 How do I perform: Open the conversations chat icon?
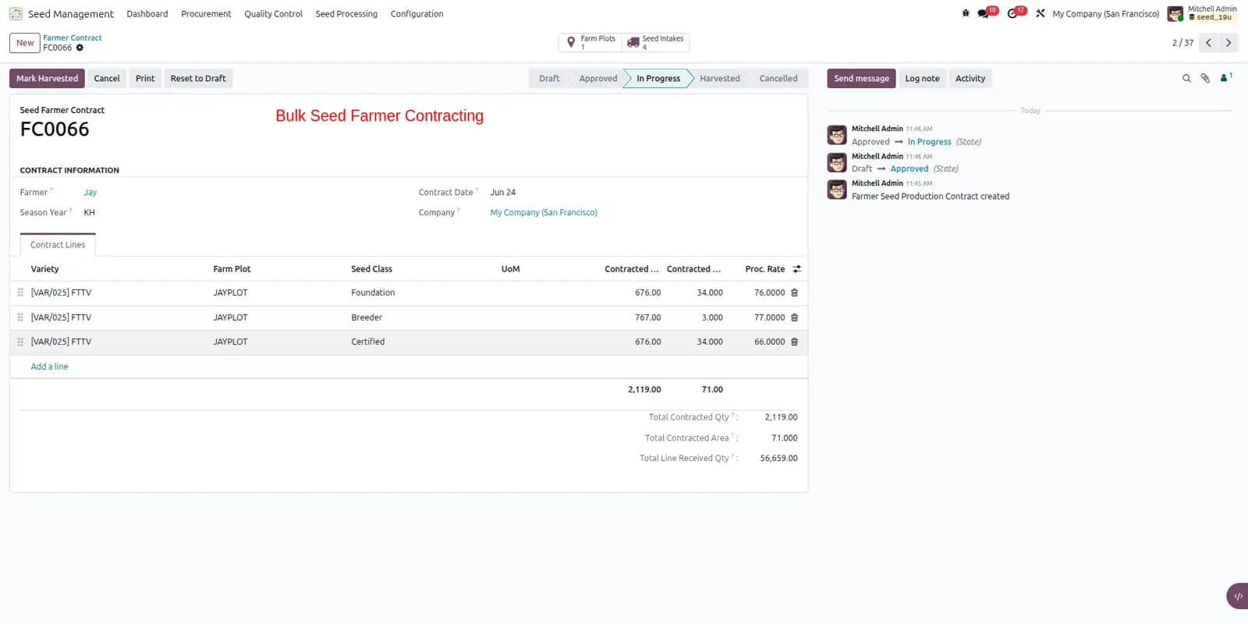(x=984, y=13)
